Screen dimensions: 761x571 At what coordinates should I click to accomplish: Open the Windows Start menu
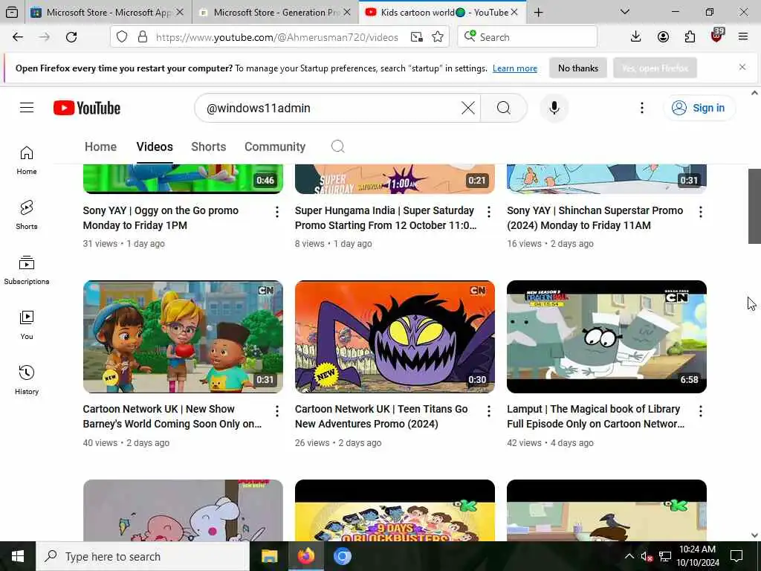[x=18, y=556]
